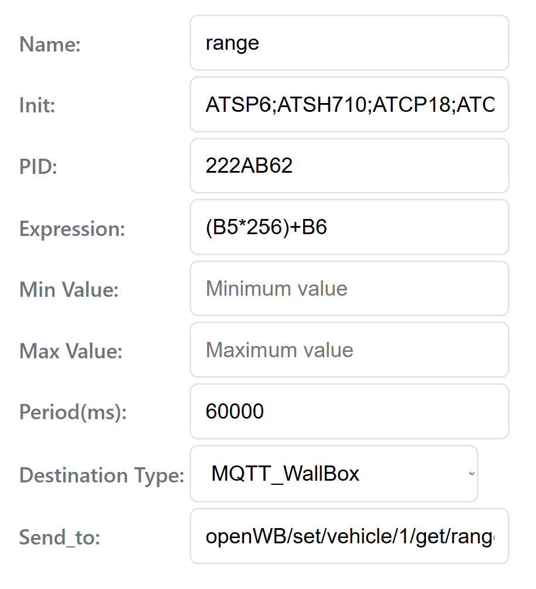This screenshot has width=536, height=589.
Task: Focus the Init commands text box
Action: pyautogui.click(x=349, y=105)
